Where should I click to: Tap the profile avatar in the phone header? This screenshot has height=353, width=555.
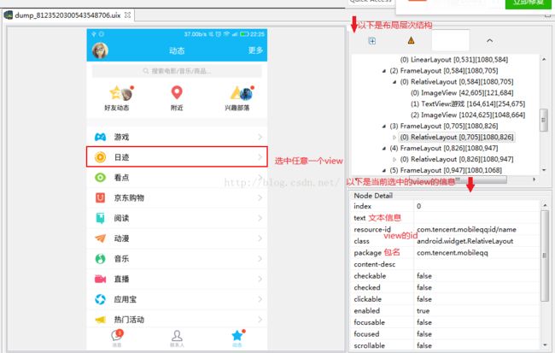pyautogui.click(x=100, y=50)
